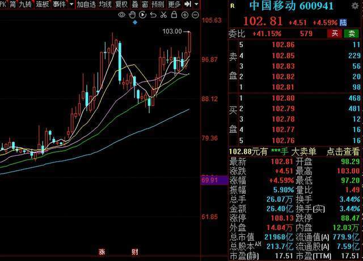Click the 振幅 value 5.90%
This screenshot has width=363, height=261.
284,190
